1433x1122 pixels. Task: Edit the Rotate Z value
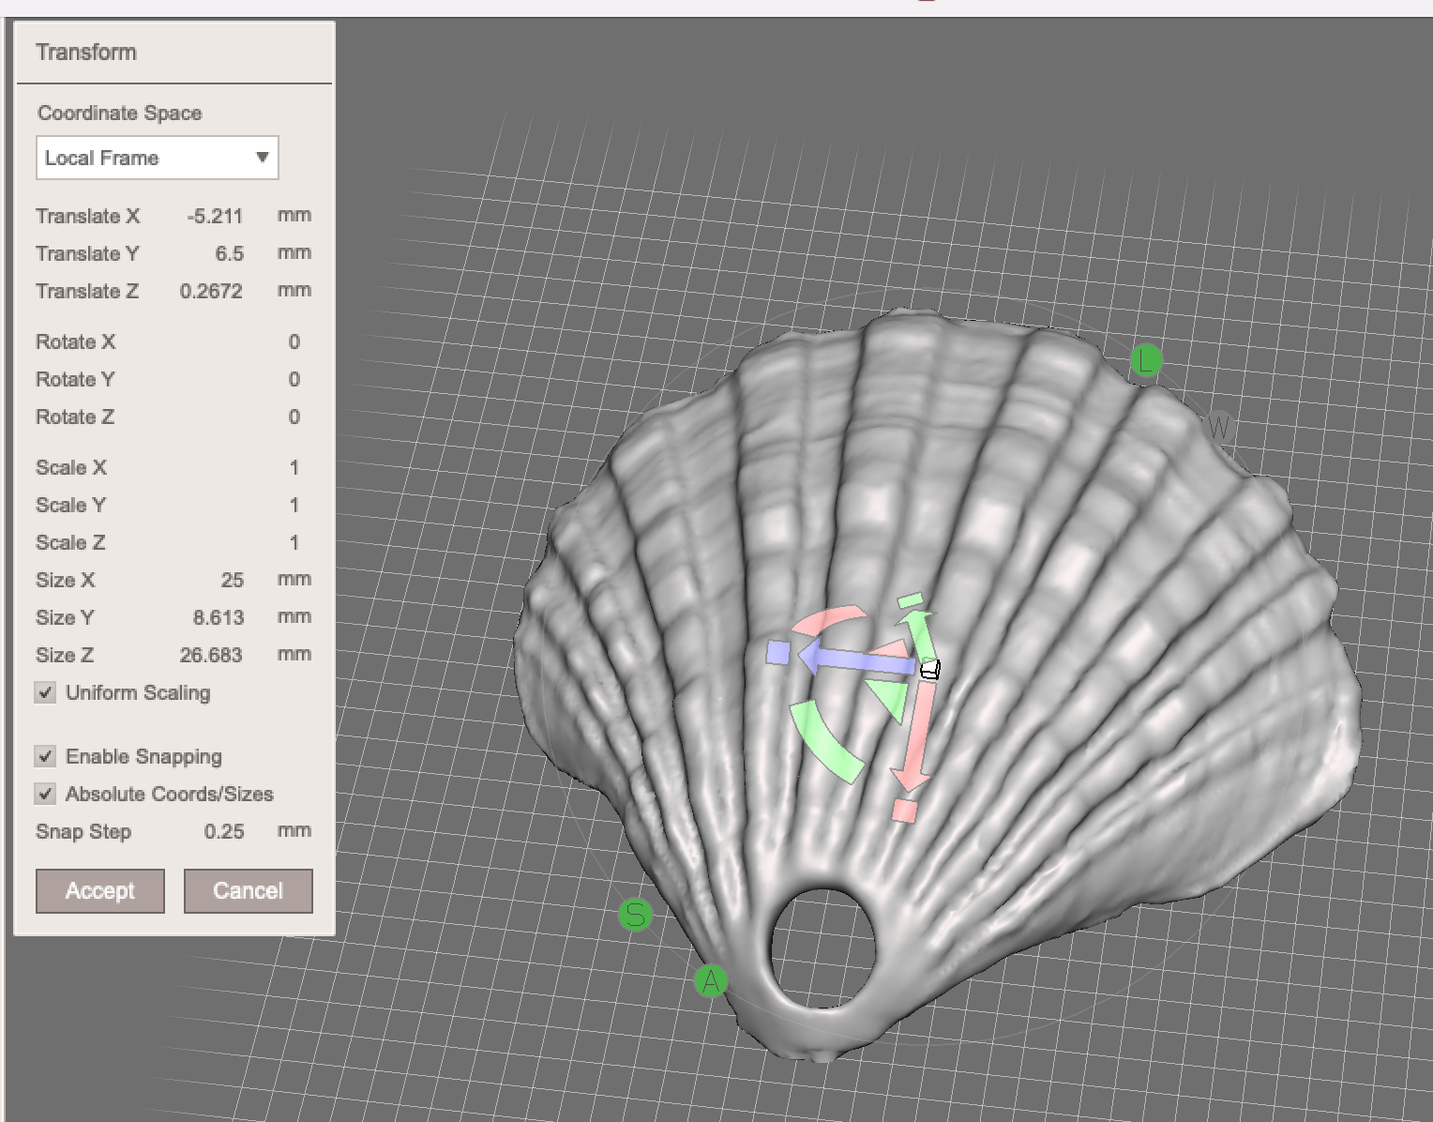coord(294,417)
